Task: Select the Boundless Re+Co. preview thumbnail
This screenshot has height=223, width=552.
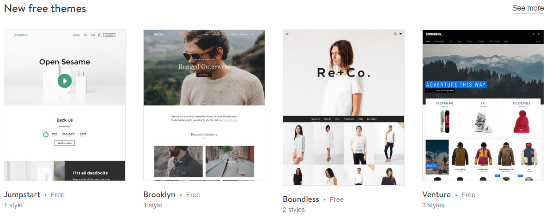Action: click(344, 107)
